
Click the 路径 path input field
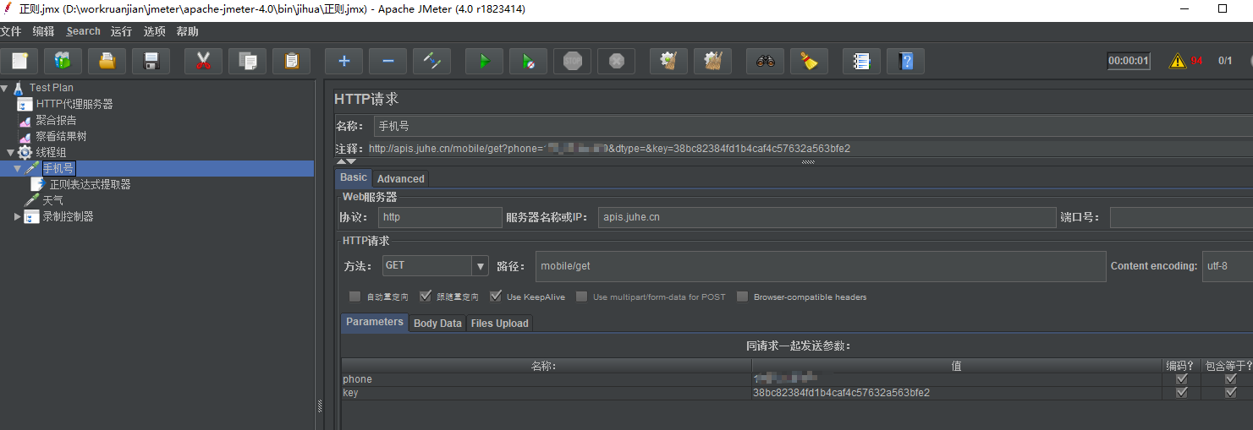click(821, 265)
